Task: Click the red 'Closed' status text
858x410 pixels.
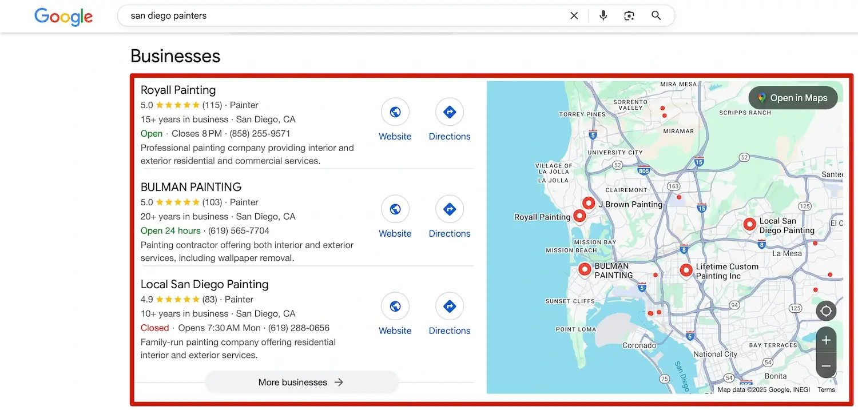Action: click(155, 328)
